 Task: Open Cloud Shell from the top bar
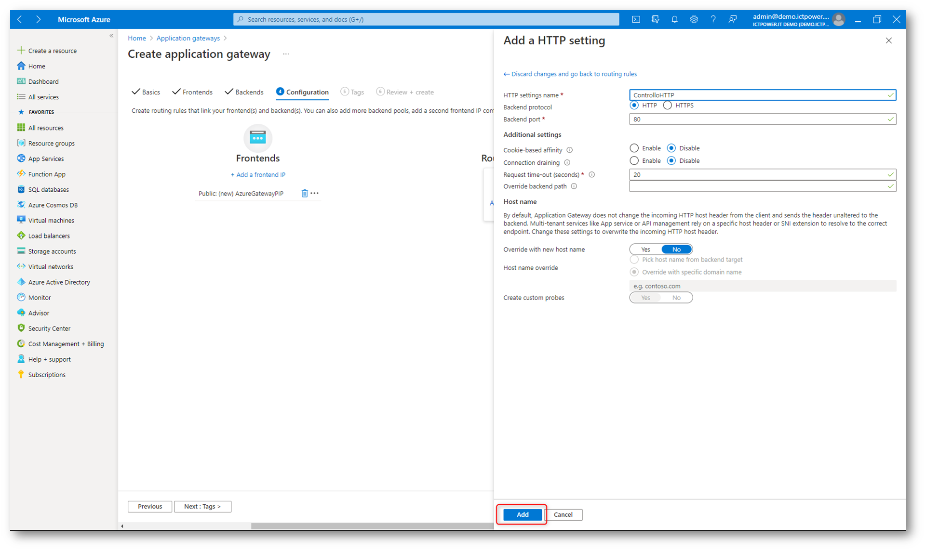click(636, 19)
